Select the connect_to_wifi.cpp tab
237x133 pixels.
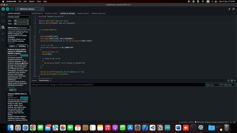[x=67, y=13]
